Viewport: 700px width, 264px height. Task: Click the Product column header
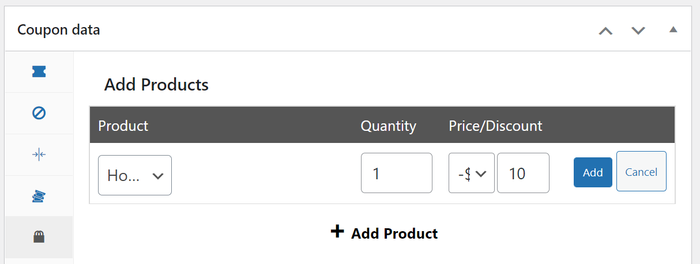click(x=123, y=126)
